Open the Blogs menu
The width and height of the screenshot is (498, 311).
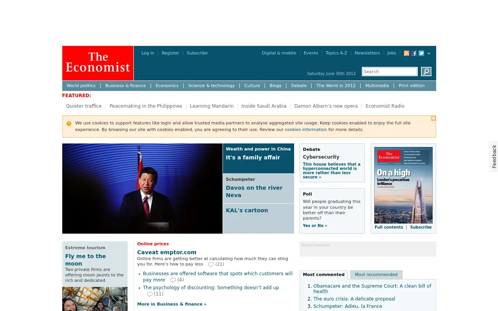(x=275, y=86)
